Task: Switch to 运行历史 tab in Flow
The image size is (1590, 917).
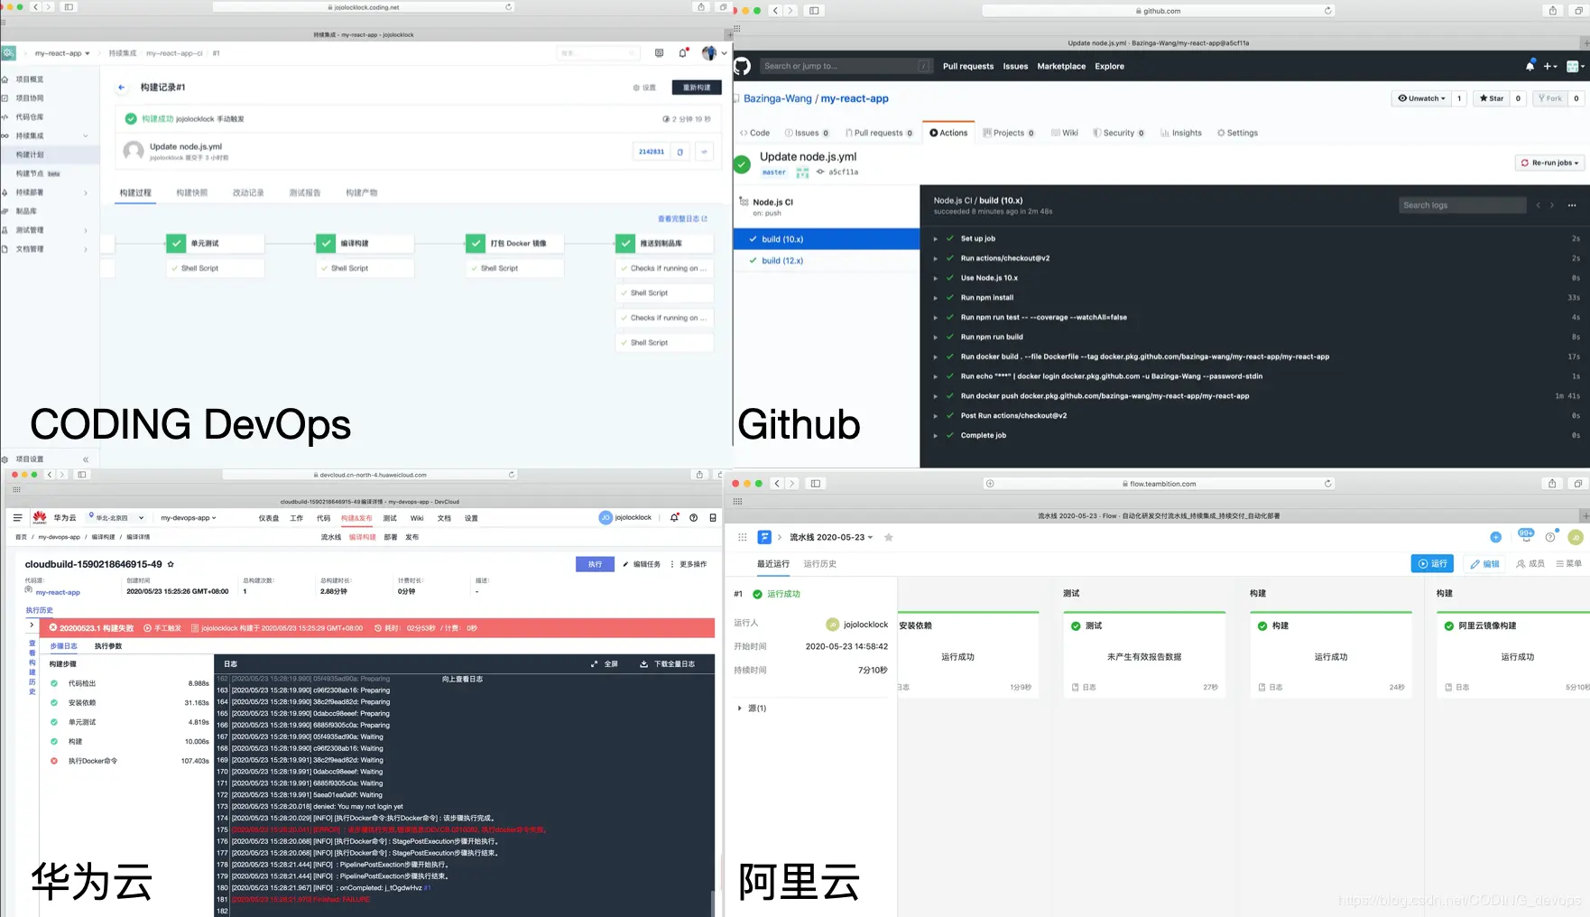Action: [x=820, y=564]
